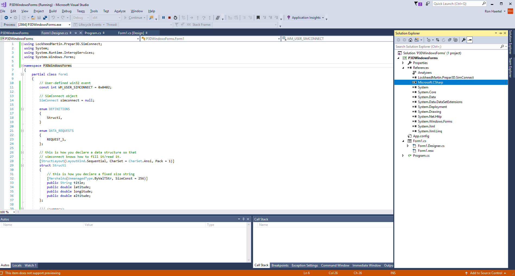Switch Solution Explorer solutions and folders view

417,40
